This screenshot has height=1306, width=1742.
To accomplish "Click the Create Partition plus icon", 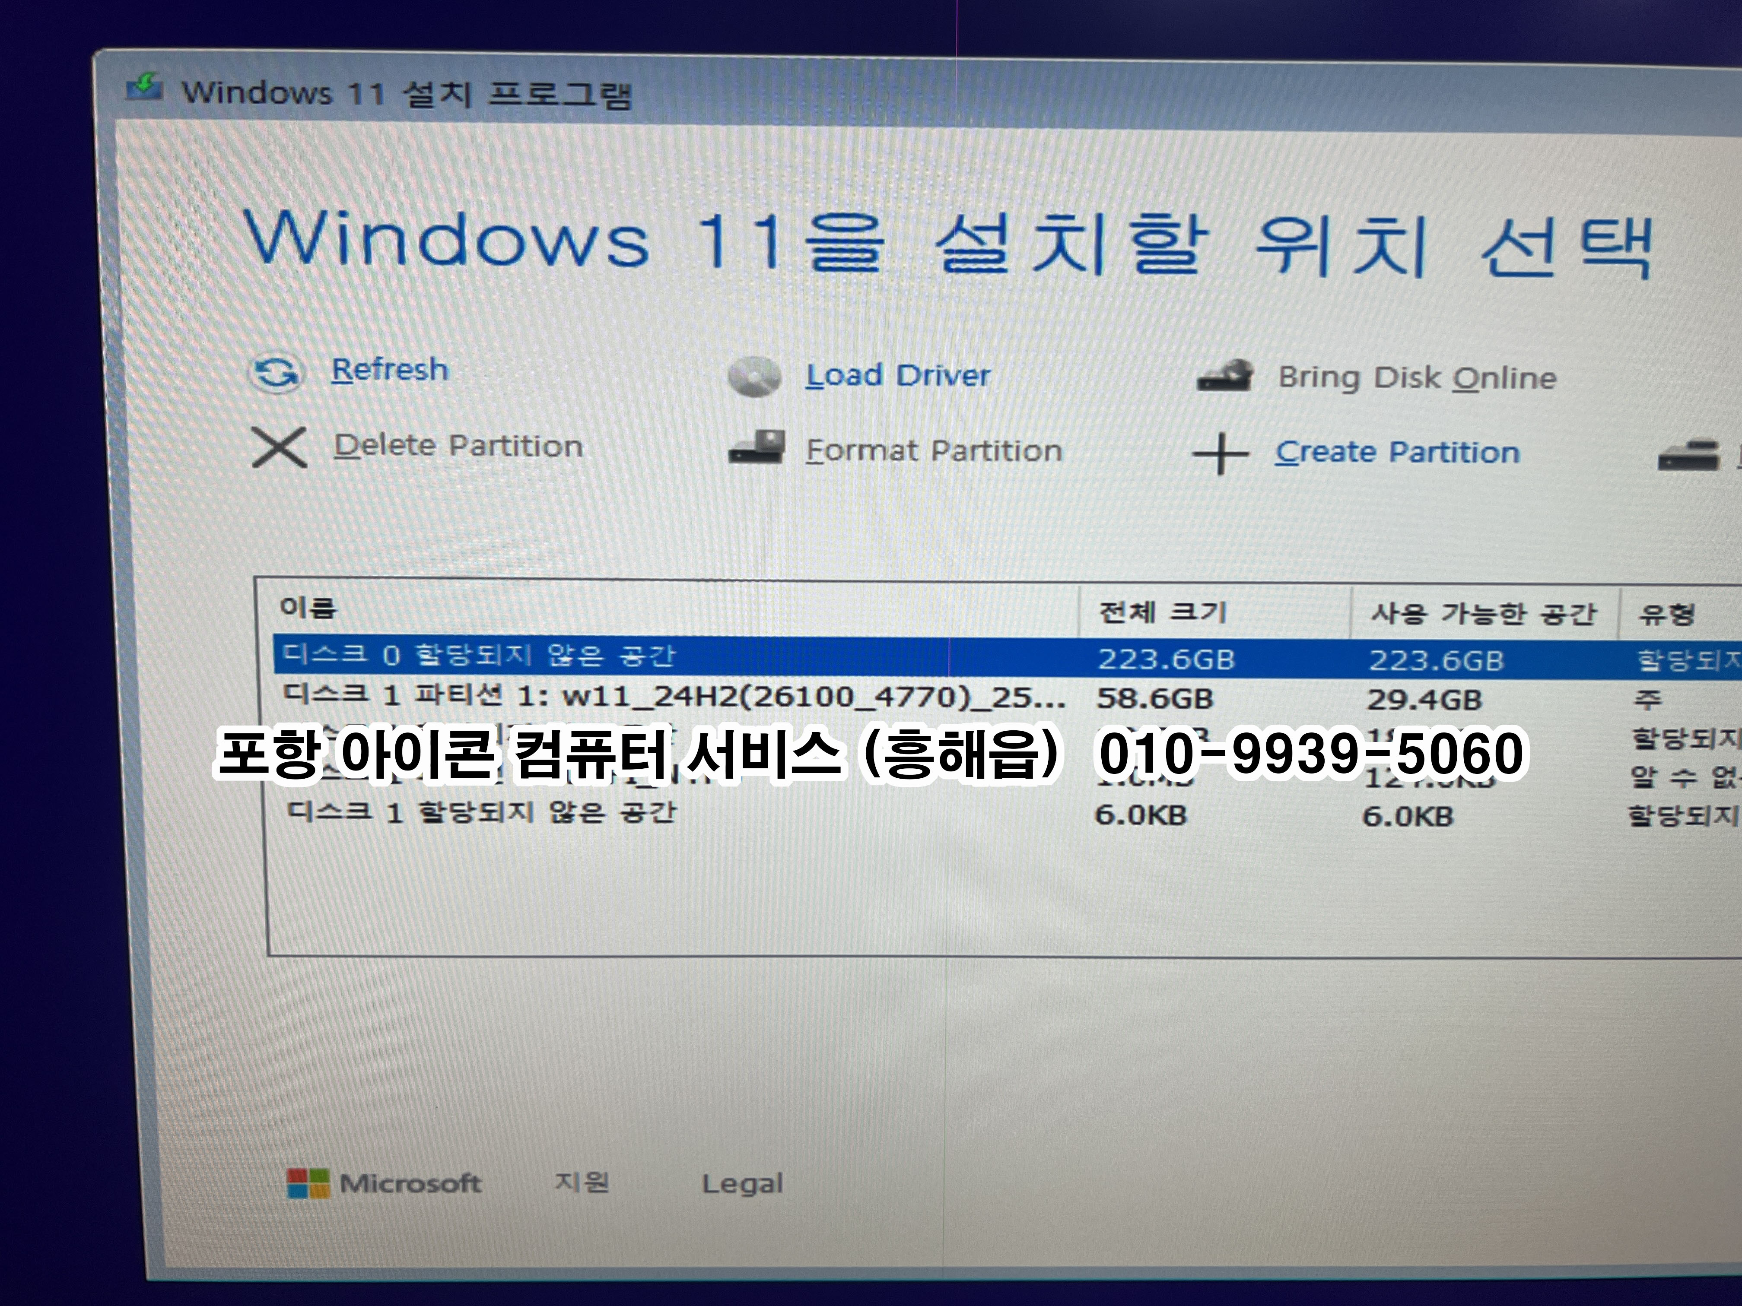I will coord(1220,454).
